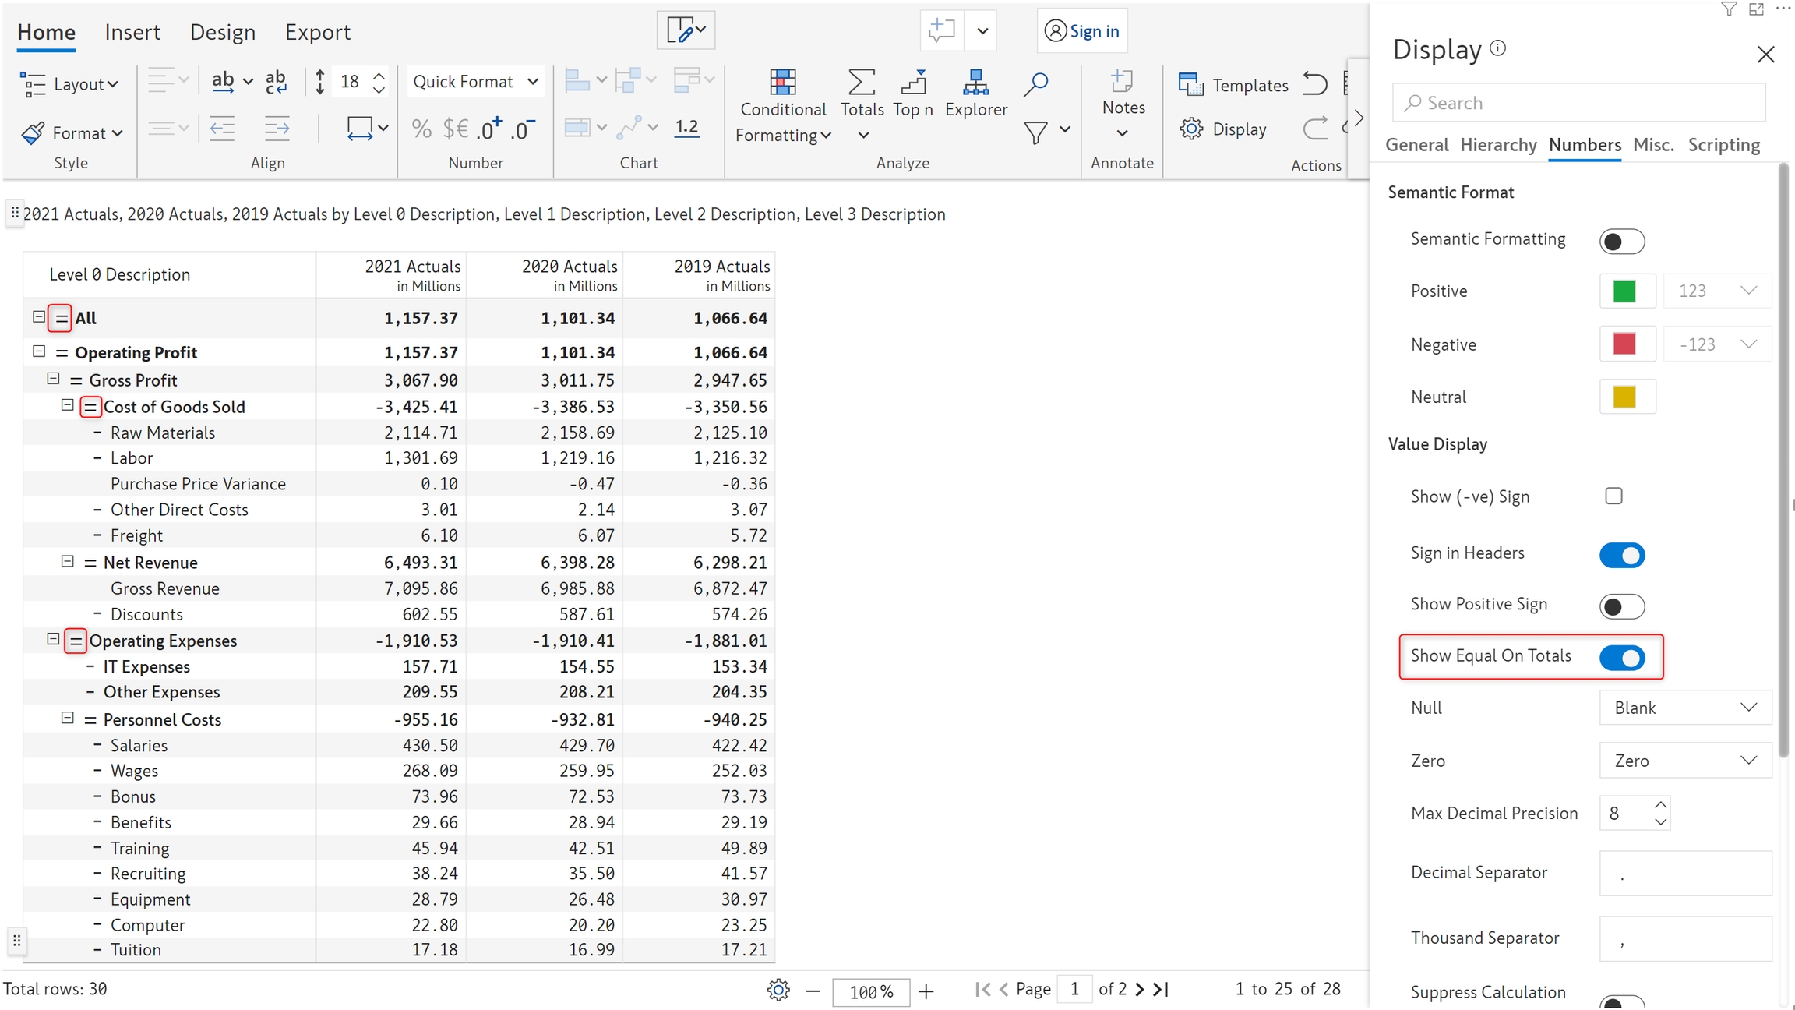Click the Totals sigma icon
Viewport: 1795px width, 1010px height.
861,83
